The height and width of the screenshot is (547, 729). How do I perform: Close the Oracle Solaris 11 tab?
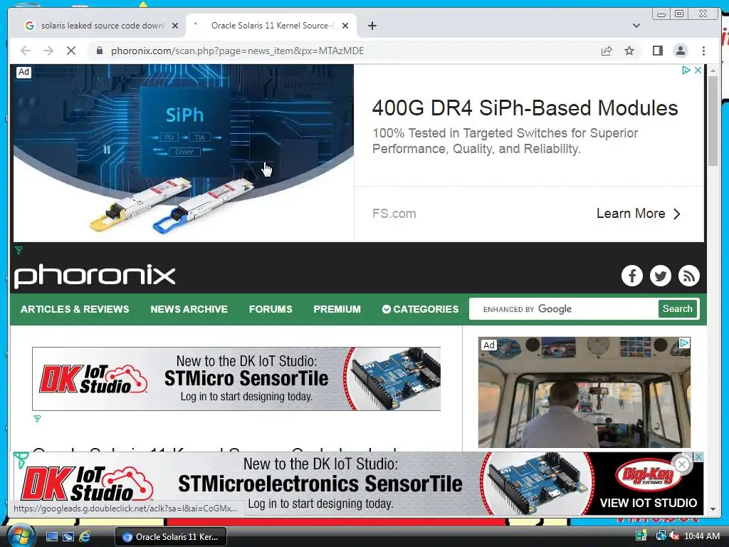(345, 26)
